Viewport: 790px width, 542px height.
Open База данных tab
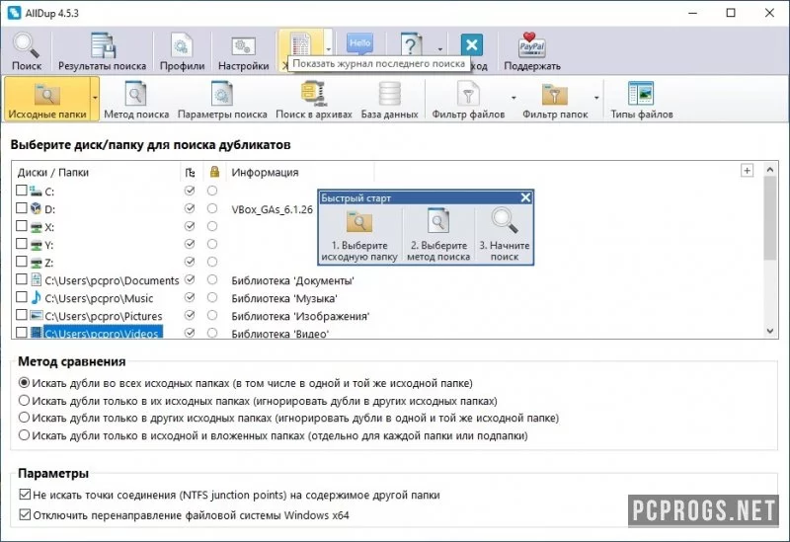click(389, 100)
